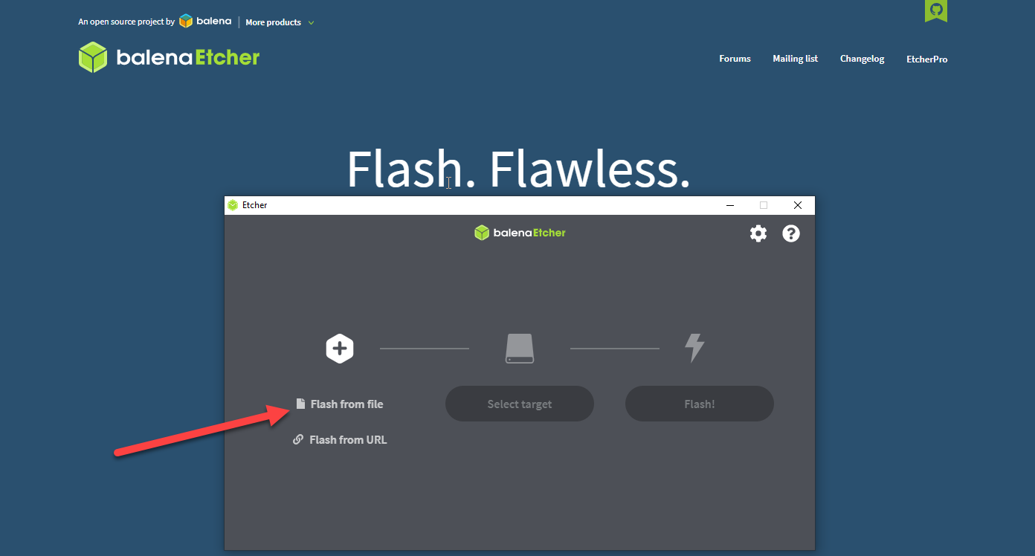The image size is (1035, 556).
Task: Click the balenaEtcher logo inside the app window
Action: click(x=520, y=233)
